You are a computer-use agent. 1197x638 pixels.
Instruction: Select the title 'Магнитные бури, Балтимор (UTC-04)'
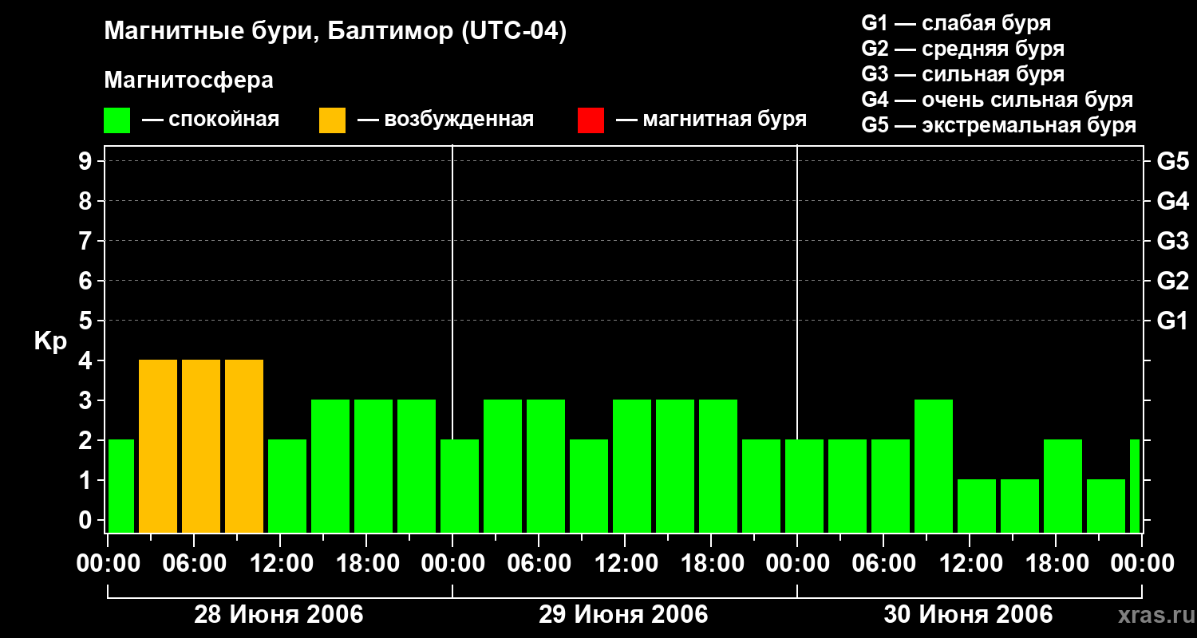pos(335,33)
